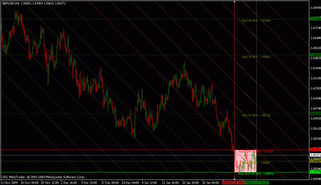Image resolution: width=321 pixels, height=185 pixels.
Task: Click the 1.58290 price axis value
Action: 316,139
